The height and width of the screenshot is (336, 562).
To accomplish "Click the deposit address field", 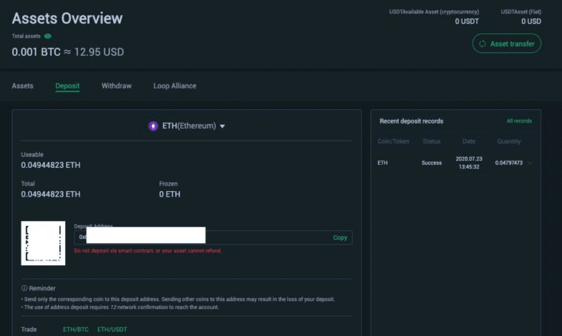I will coord(213,238).
